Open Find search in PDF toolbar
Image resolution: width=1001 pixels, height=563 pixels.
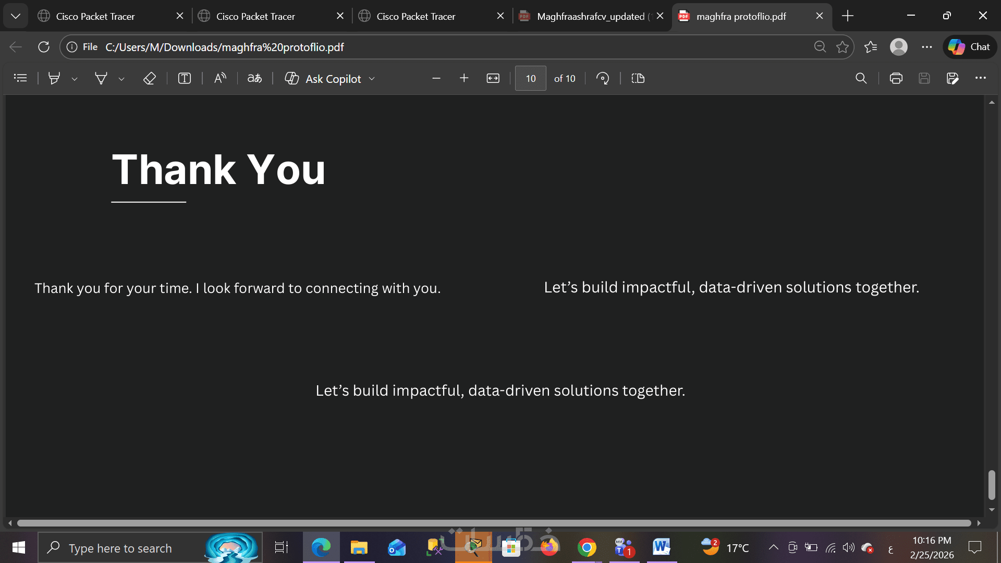coord(861,78)
